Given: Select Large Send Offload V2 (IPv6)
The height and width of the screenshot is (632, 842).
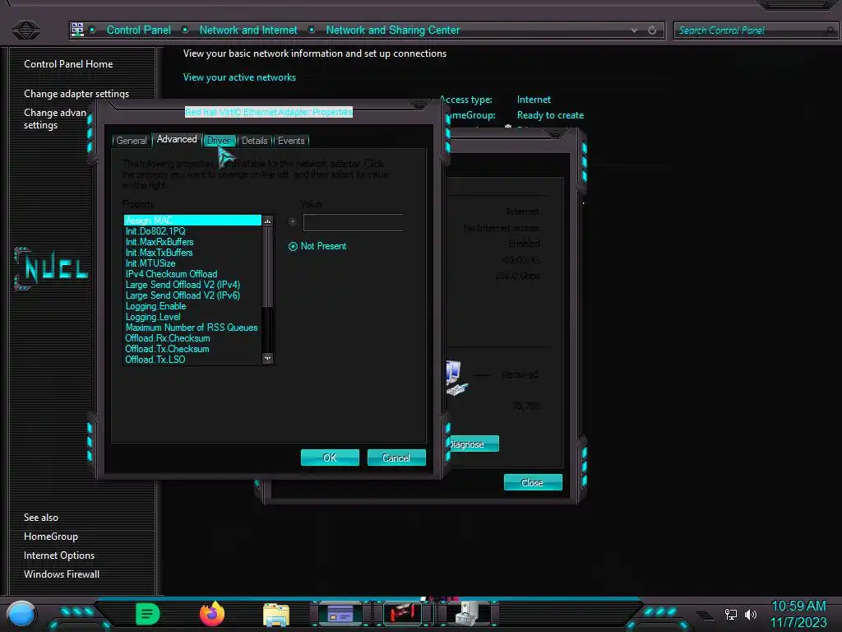Looking at the screenshot, I should [192, 295].
